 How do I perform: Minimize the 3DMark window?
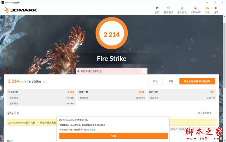click(207, 3)
